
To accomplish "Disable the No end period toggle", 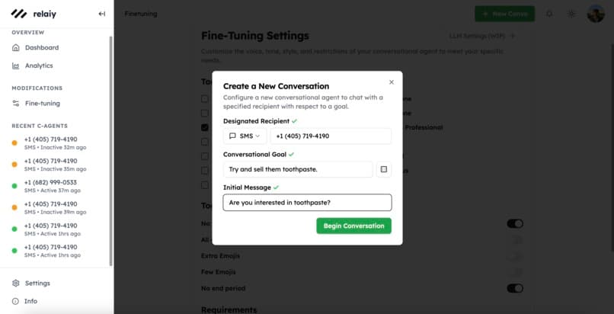I will pos(515,288).
